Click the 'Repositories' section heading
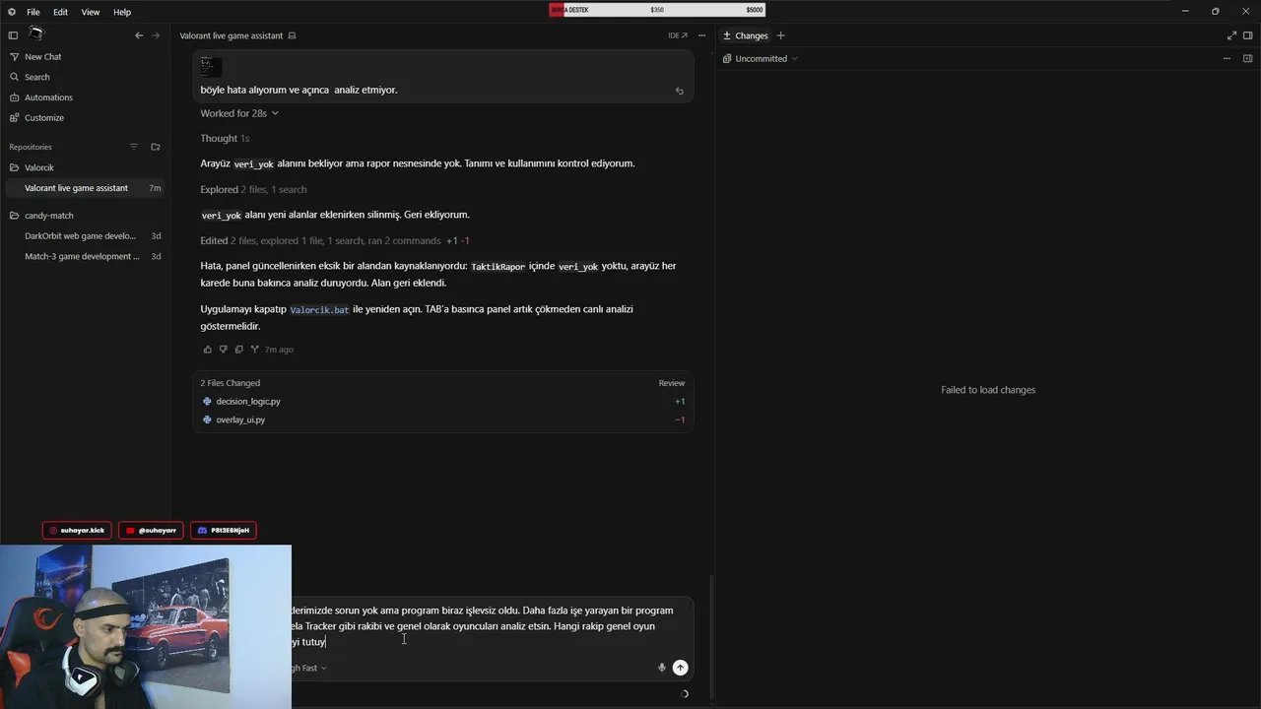 tap(31, 147)
